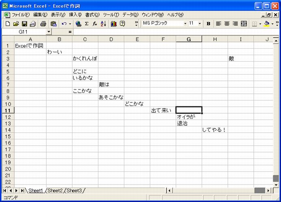Expand more Standard toolbar buttons chevron
This screenshot has width=281, height=202.
click(x=136, y=23)
